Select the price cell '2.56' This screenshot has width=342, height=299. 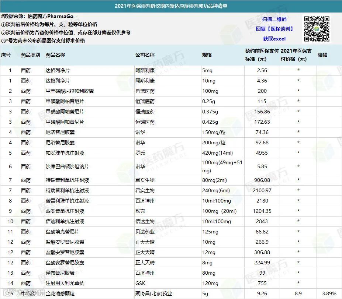coord(262,70)
